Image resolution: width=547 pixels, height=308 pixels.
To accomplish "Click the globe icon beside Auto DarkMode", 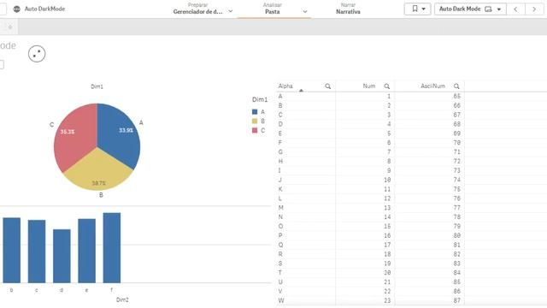I will (x=17, y=9).
